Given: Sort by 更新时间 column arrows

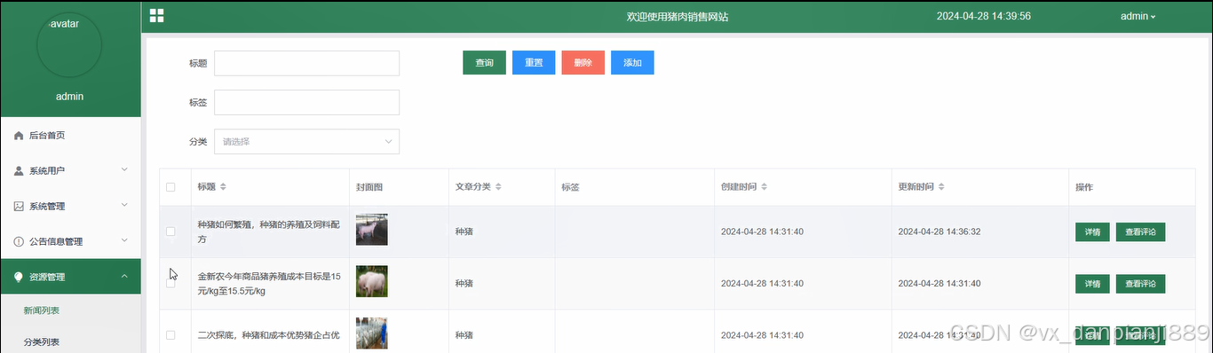Looking at the screenshot, I should 941,187.
